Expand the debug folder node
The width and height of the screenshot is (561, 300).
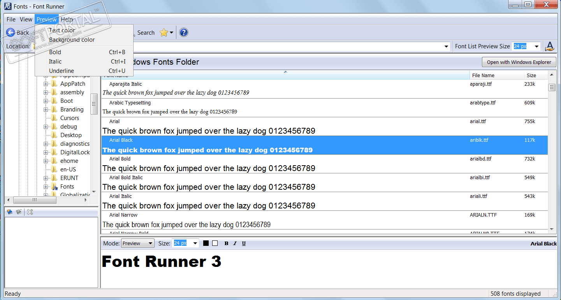(x=46, y=127)
